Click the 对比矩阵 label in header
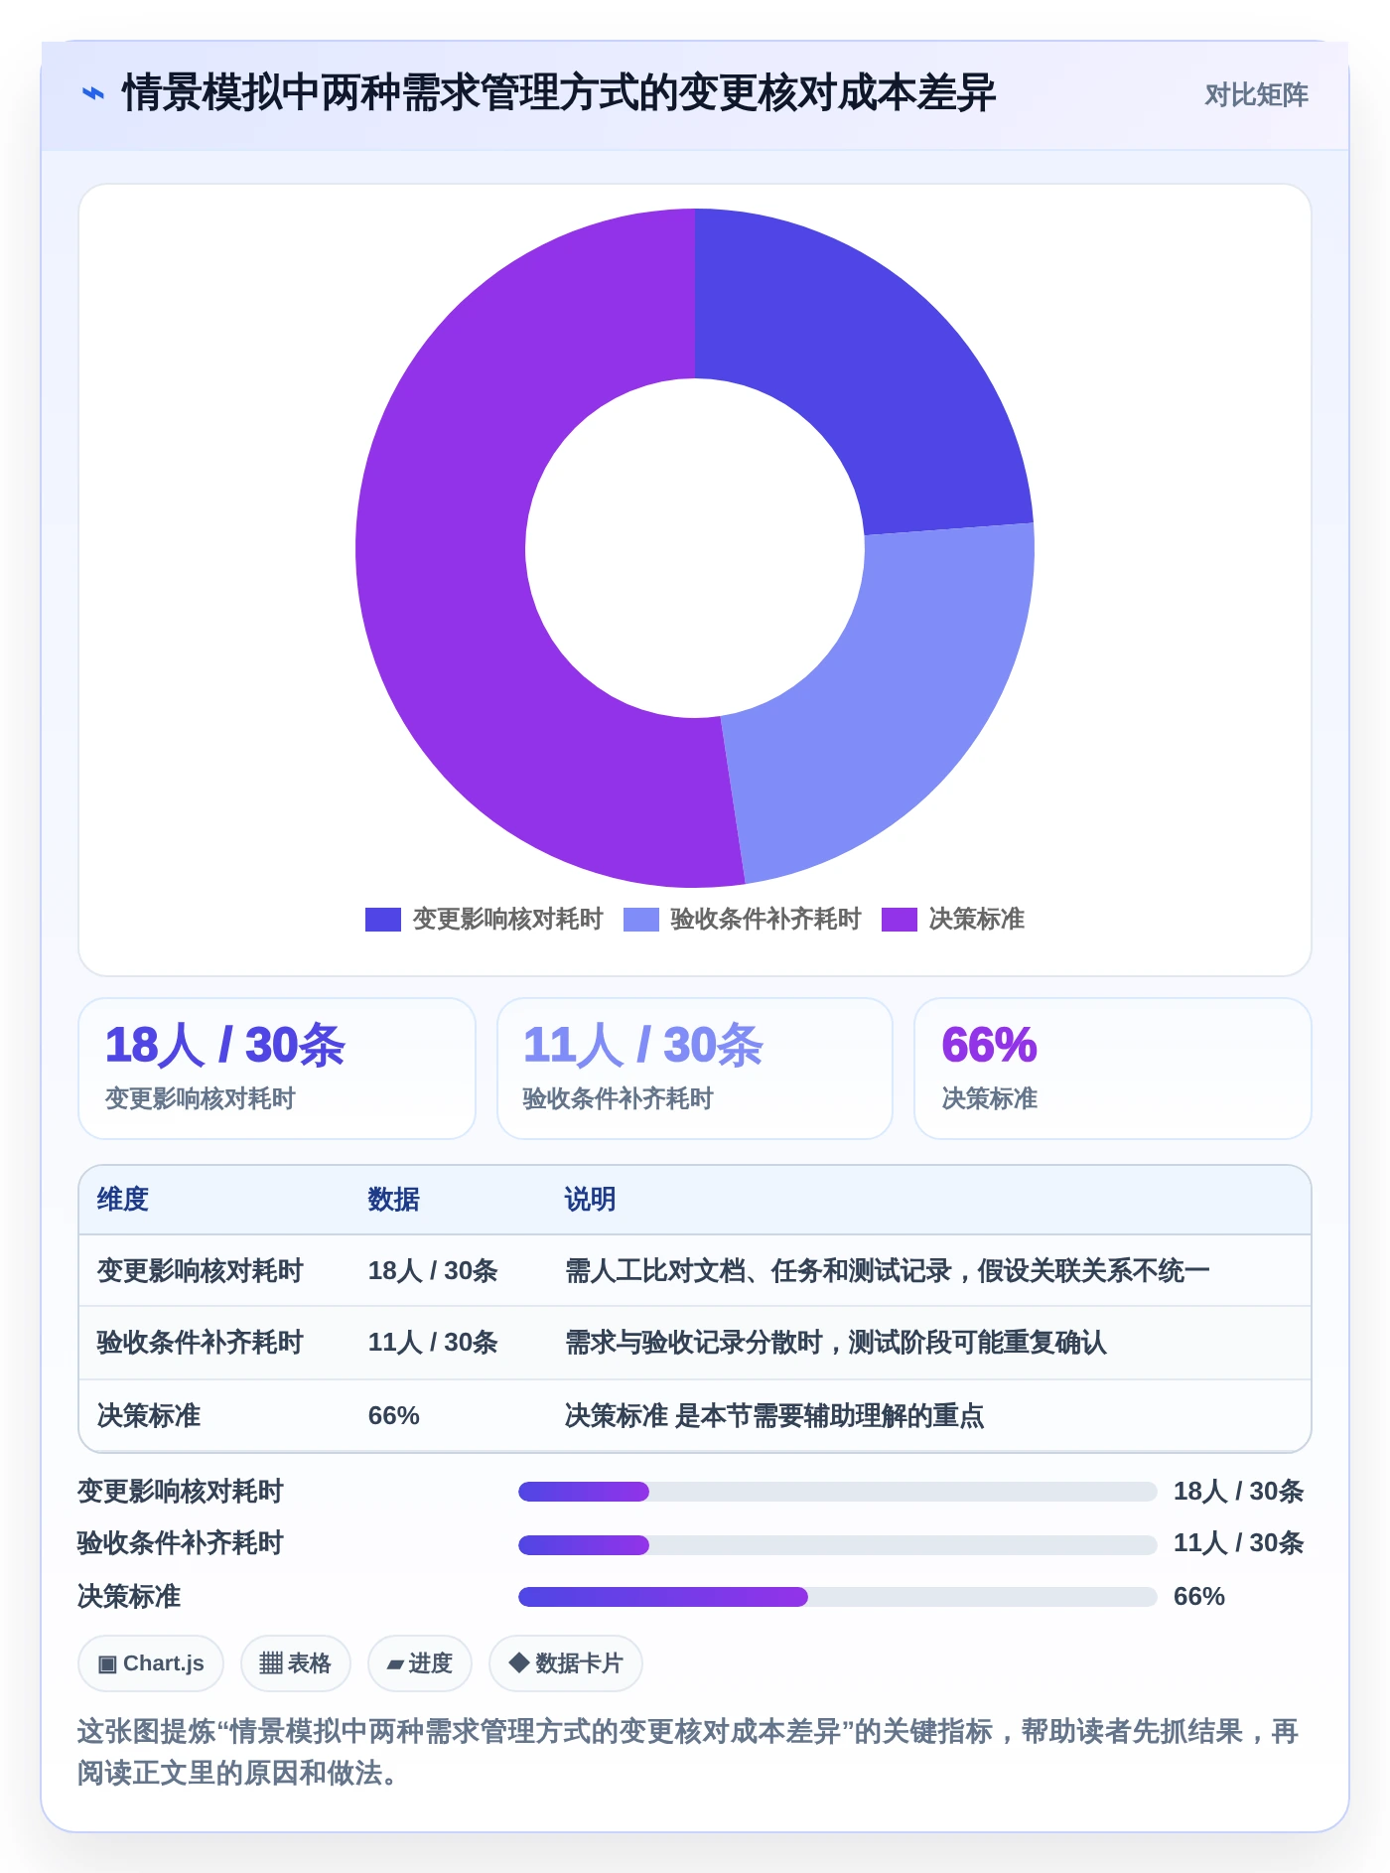 [1256, 94]
